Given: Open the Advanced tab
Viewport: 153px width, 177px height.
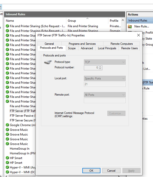Looking at the screenshot, I should [87, 48].
